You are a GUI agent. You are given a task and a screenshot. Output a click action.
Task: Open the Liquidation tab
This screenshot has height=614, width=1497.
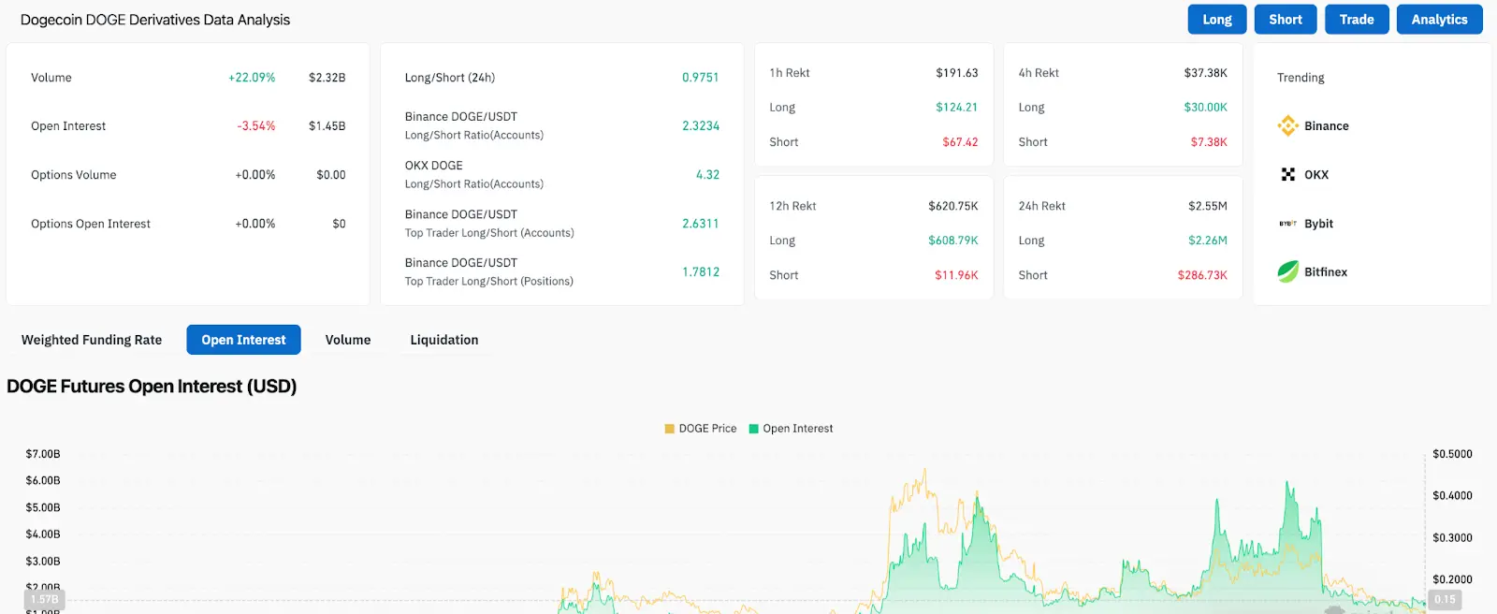click(443, 340)
